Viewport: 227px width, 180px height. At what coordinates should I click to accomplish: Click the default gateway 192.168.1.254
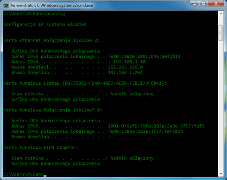(125, 73)
